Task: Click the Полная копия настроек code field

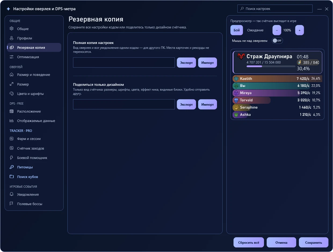Action: click(124, 62)
